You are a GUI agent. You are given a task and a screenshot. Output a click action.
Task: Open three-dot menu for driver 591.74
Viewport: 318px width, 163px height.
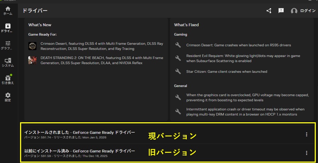(x=306, y=135)
